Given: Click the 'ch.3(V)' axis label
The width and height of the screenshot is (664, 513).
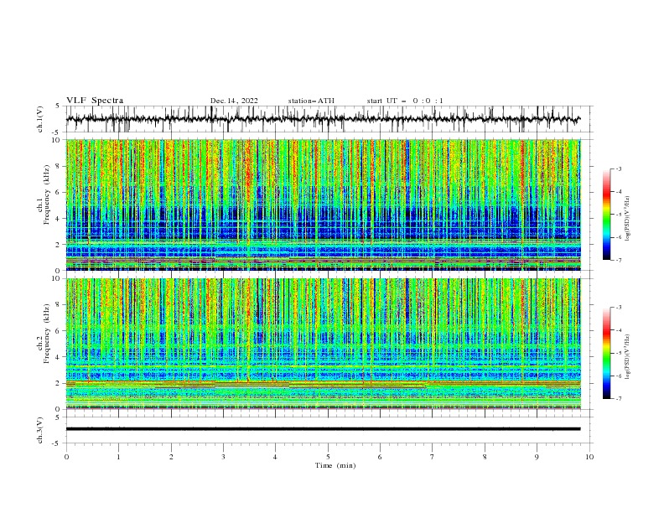Looking at the screenshot, I should click(40, 430).
